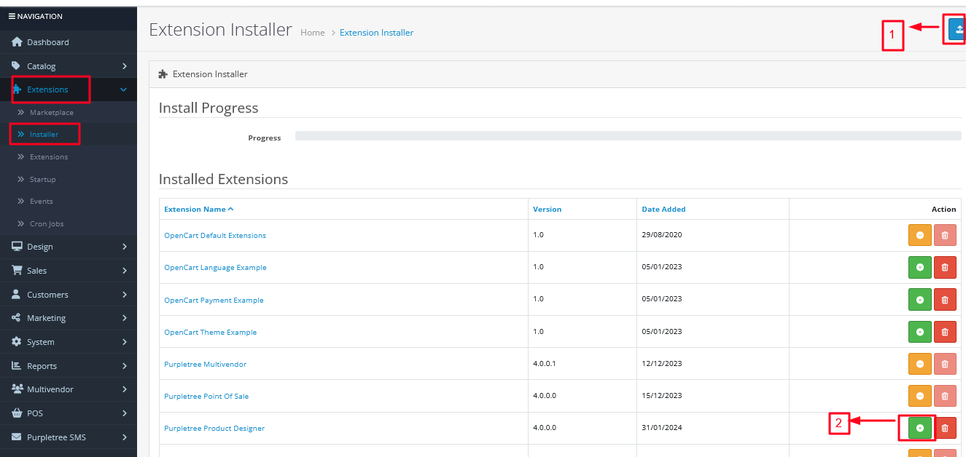Delete OpenCart Payment Example with trash button
The width and height of the screenshot is (966, 457).
[x=945, y=299]
